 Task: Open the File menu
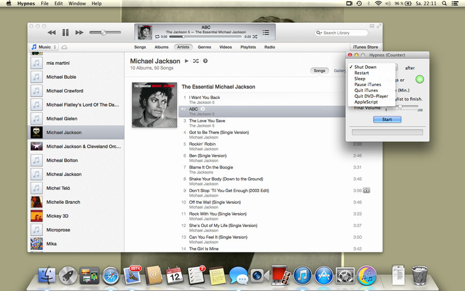point(45,3)
